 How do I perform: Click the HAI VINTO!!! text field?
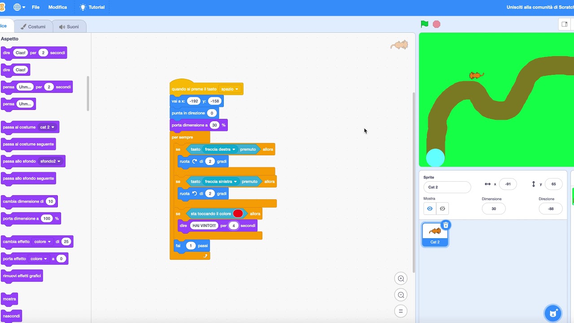point(204,226)
